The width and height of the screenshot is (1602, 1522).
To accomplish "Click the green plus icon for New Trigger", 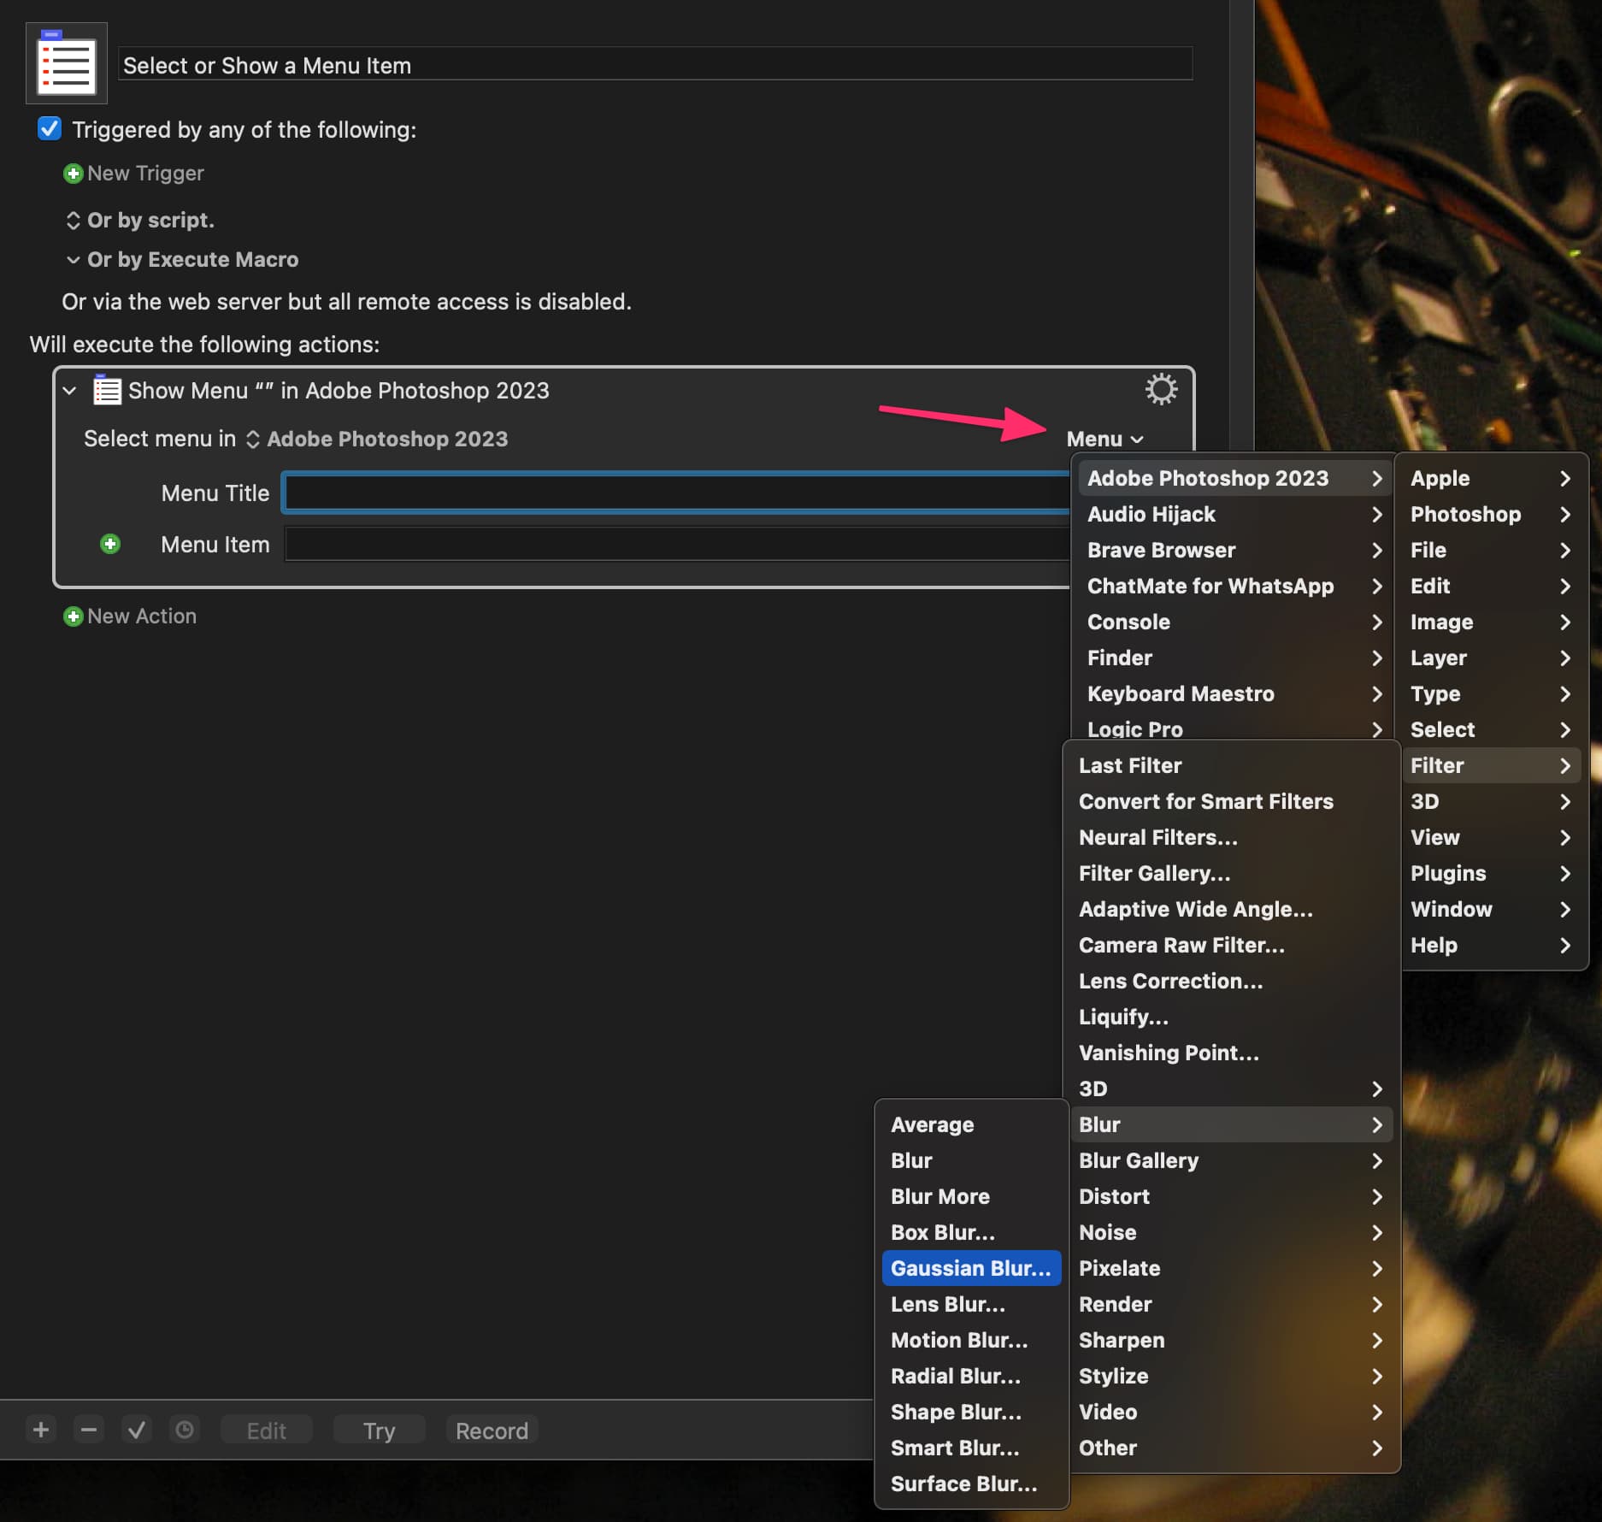I will tap(74, 174).
